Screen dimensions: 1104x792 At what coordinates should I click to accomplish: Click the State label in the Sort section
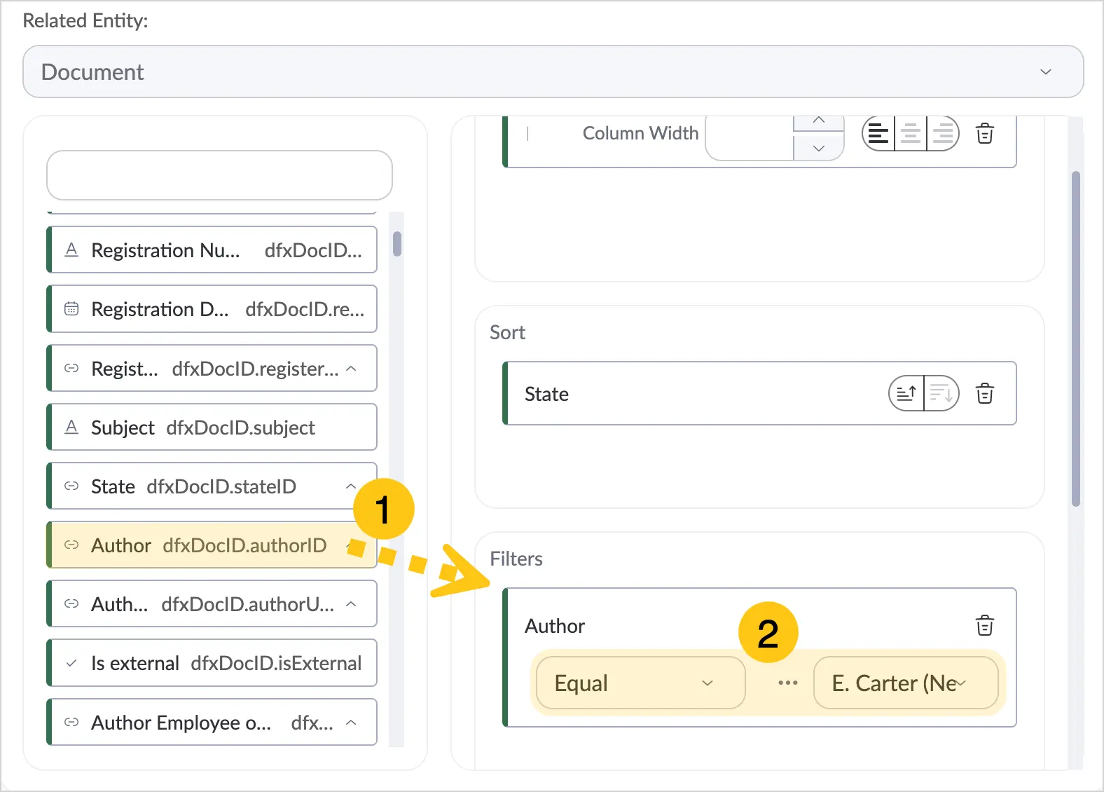546,394
